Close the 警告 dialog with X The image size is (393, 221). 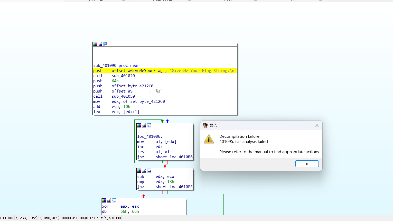coord(317,125)
